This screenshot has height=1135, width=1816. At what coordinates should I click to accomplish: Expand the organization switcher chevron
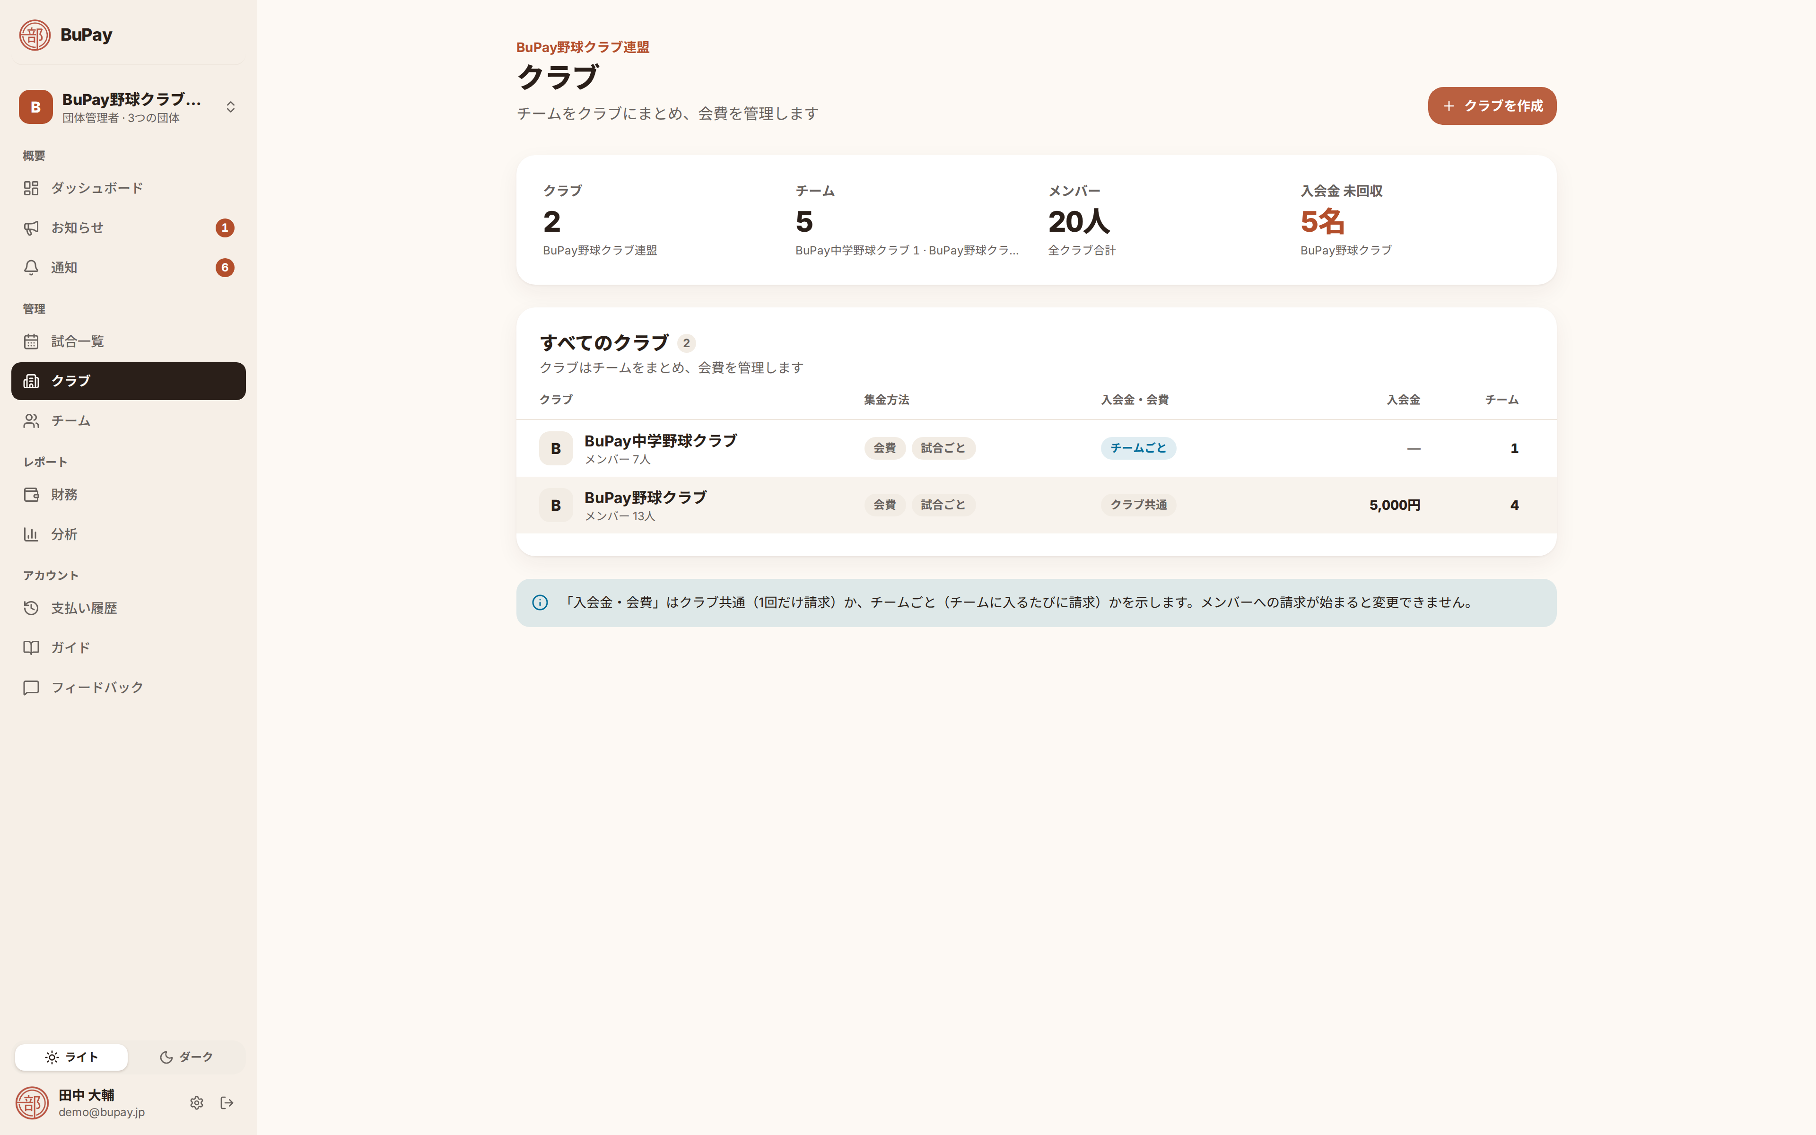(x=231, y=106)
